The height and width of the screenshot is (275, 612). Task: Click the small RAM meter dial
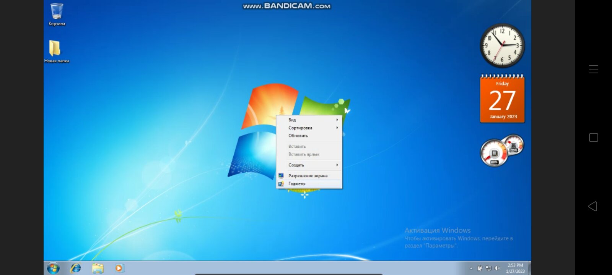[514, 145]
